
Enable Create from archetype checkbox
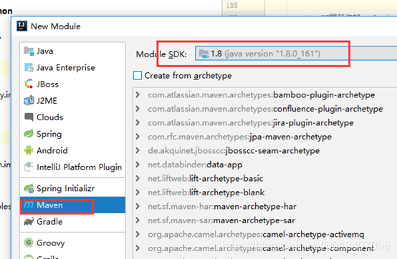tap(138, 76)
